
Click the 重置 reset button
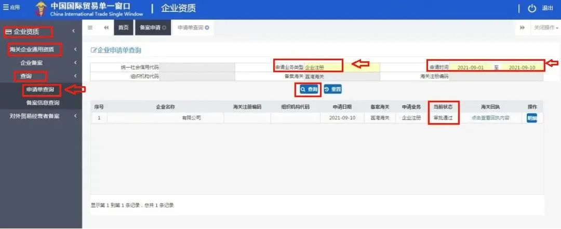333,89
